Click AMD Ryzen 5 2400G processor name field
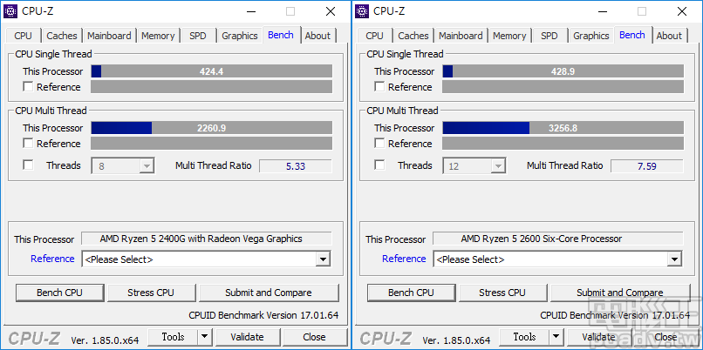Image resolution: width=703 pixels, height=350 pixels. tap(206, 239)
